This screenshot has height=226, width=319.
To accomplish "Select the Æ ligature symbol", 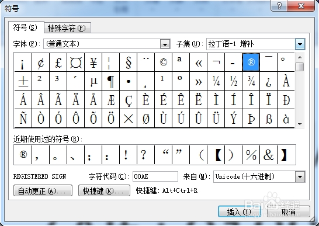I will click(x=110, y=100).
